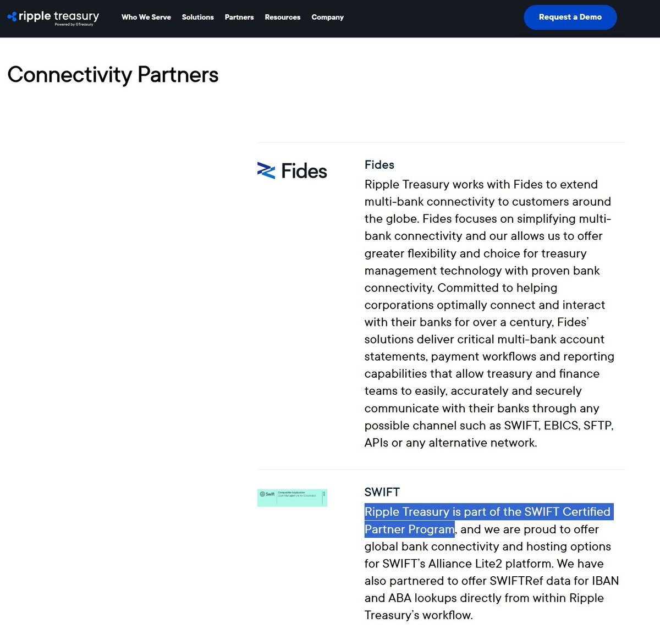This screenshot has width=660, height=640.
Task: Click the Ripple triskelion logo mark
Action: [12, 17]
